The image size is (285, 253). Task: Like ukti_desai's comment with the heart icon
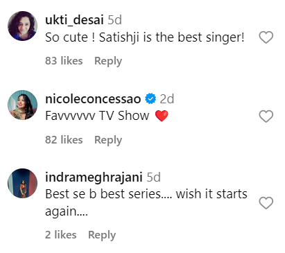pyautogui.click(x=266, y=37)
